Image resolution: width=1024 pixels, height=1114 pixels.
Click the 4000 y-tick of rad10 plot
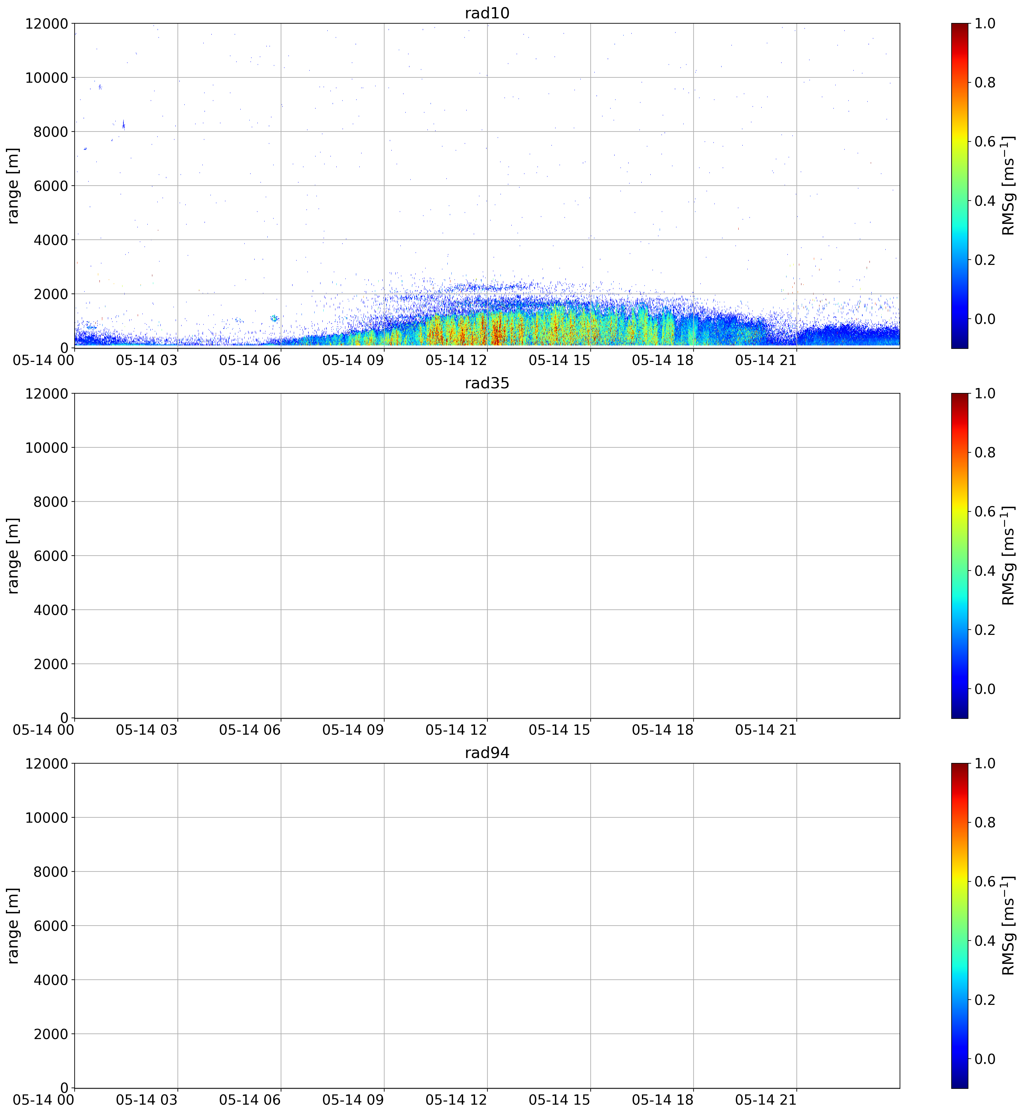[x=50, y=240]
